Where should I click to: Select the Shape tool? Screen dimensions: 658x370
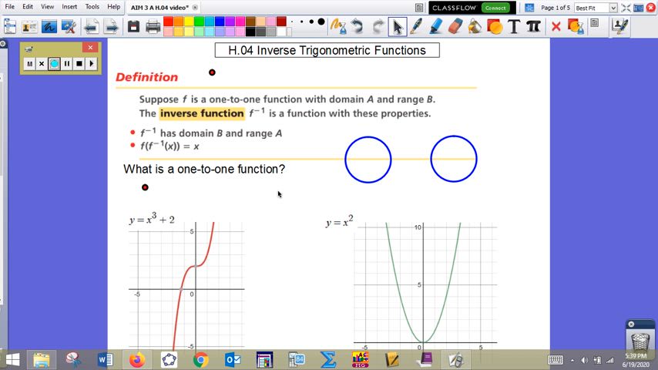tap(495, 26)
